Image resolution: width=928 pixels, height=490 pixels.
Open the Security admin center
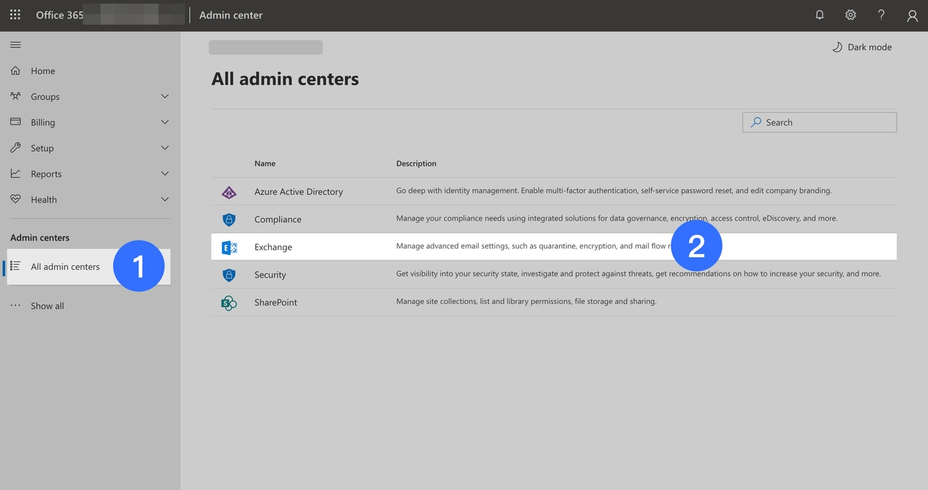(270, 275)
